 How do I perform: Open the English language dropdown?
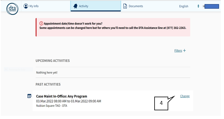(x=189, y=6)
